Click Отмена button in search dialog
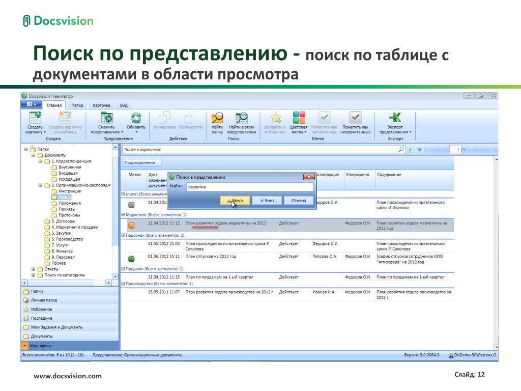The height and width of the screenshot is (391, 521). [x=298, y=201]
